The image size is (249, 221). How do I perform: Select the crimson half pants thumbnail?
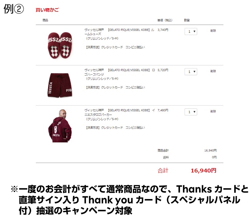pos(60,85)
